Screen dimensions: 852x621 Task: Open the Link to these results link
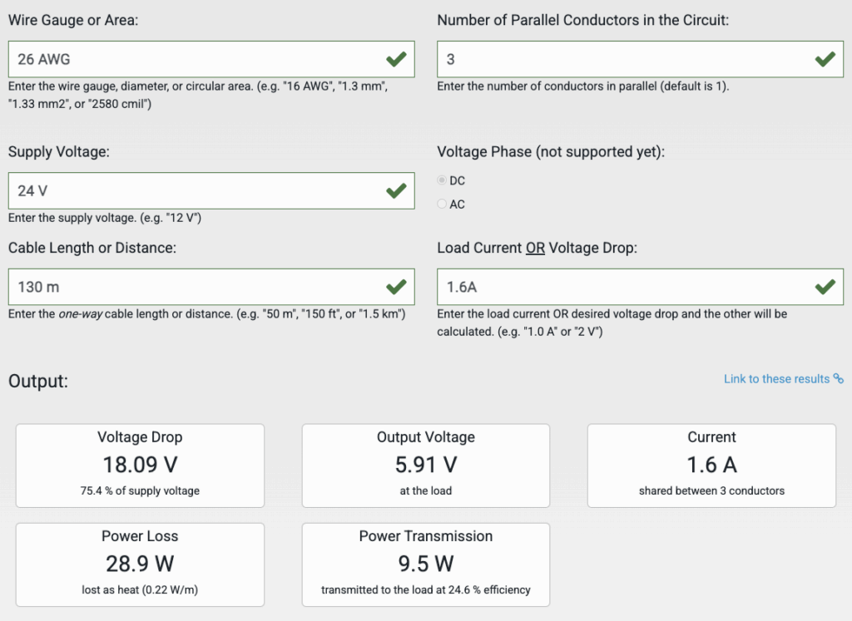click(x=776, y=379)
